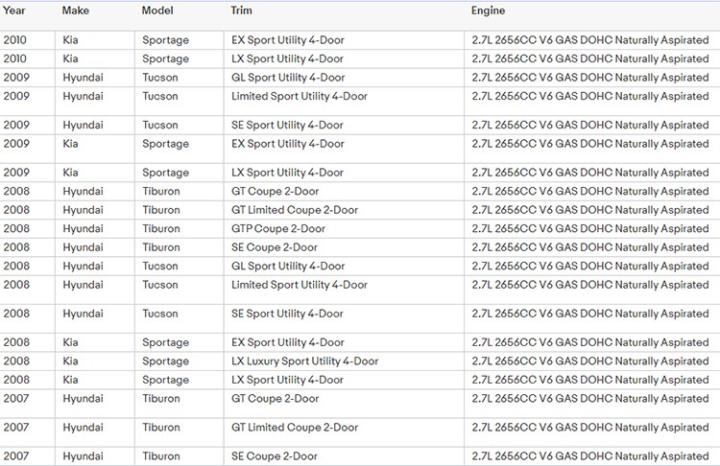Click Kia make in 2009 Sportage LX row
This screenshot has width=720, height=466.
(70, 173)
